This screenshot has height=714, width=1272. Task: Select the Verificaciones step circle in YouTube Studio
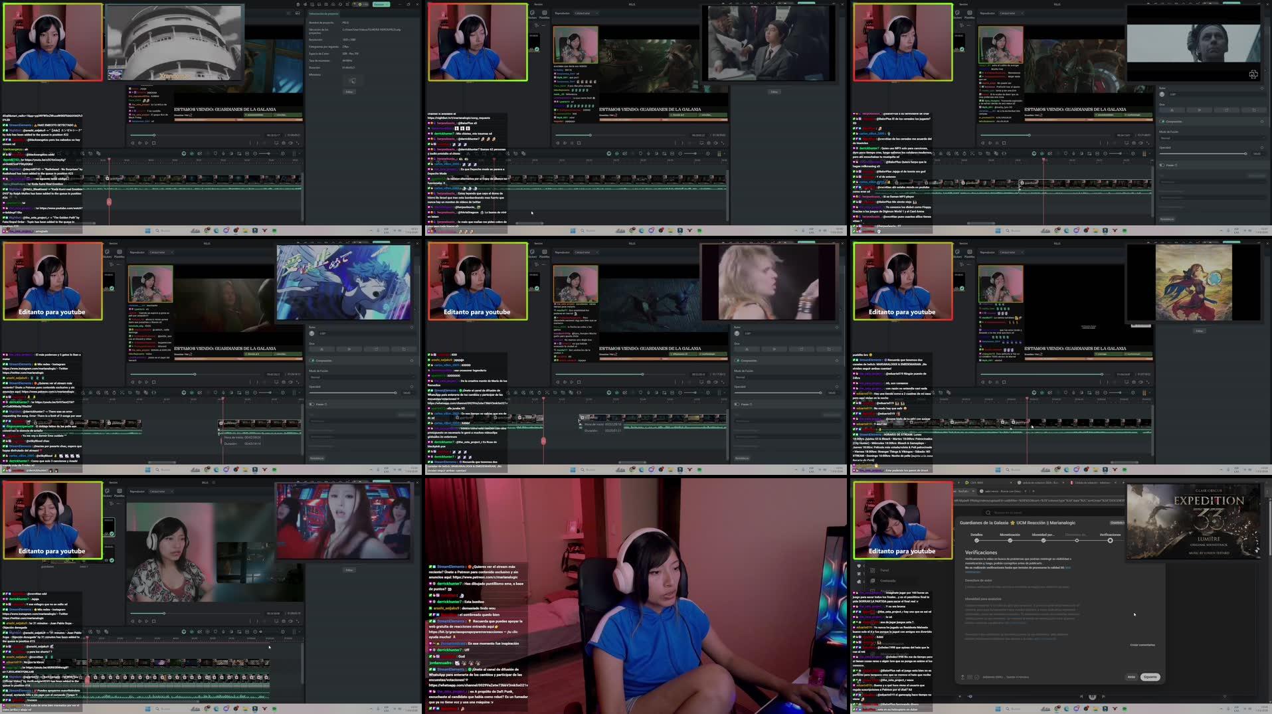coord(1110,541)
